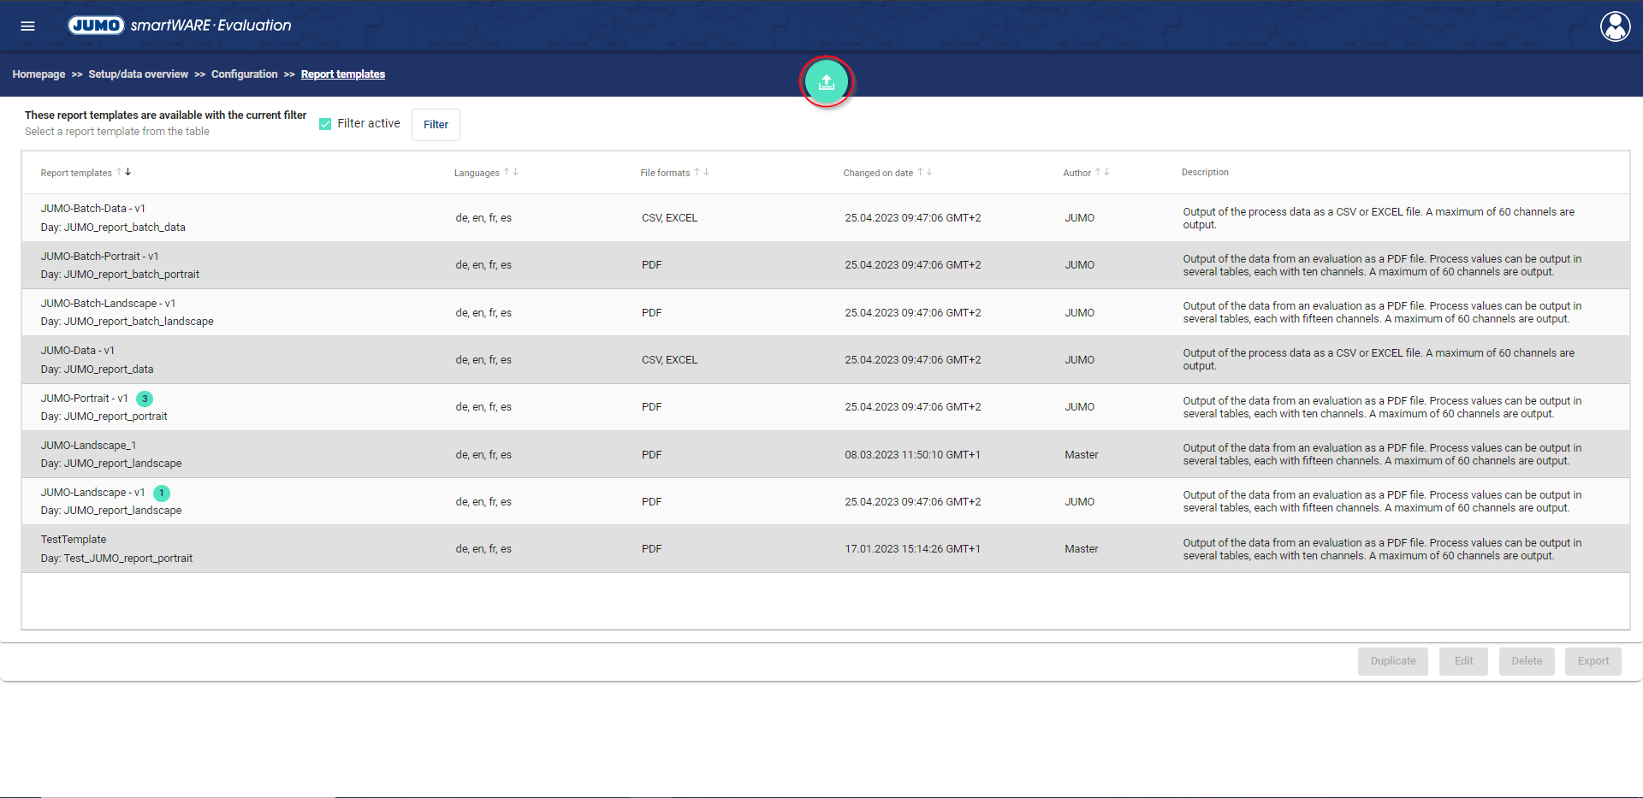
Task: Click badge 3 next to JUMO-Portrait
Action: coord(145,399)
